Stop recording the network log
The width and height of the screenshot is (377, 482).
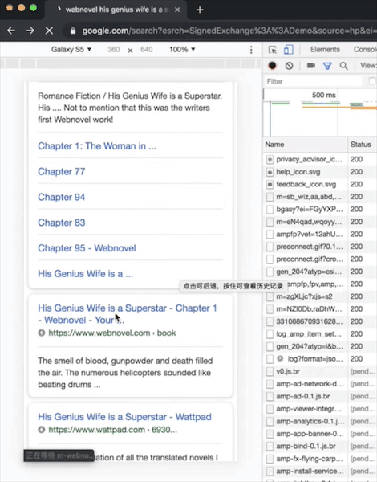pos(272,66)
